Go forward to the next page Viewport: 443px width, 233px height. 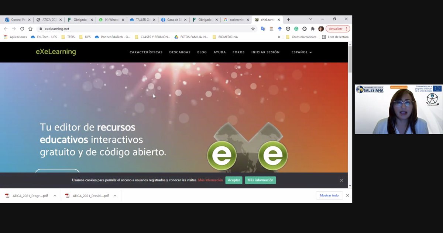coord(14,29)
